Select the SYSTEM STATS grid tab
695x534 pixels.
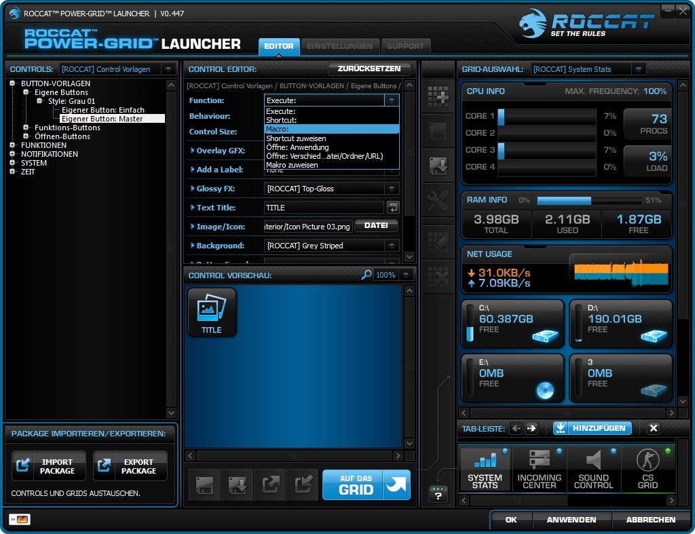(485, 470)
